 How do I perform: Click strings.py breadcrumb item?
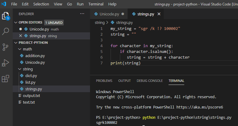(124, 23)
